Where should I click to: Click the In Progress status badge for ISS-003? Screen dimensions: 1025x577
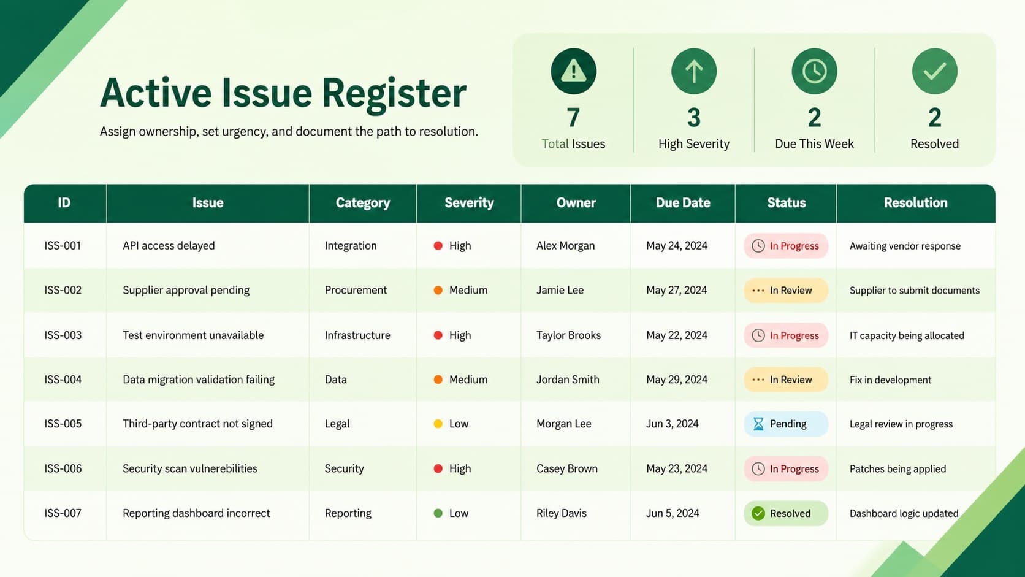(x=786, y=335)
